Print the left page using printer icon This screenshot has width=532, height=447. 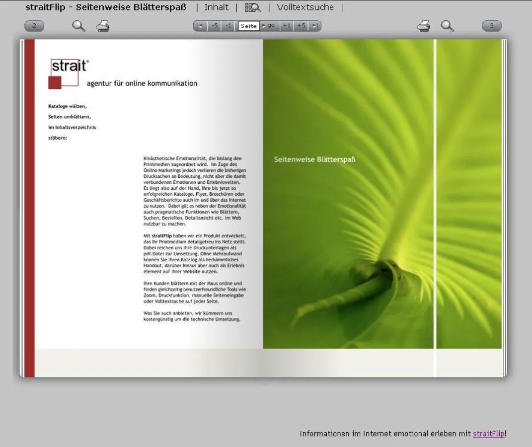pyautogui.click(x=103, y=26)
